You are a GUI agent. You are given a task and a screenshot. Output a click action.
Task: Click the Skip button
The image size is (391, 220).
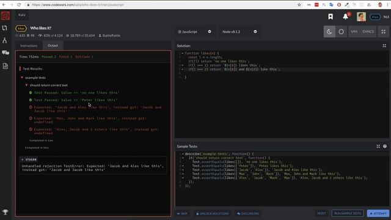click(x=182, y=213)
